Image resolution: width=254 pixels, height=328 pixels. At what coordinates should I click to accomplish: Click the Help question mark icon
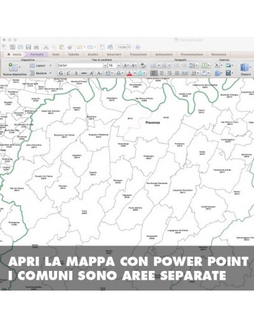click(x=138, y=47)
